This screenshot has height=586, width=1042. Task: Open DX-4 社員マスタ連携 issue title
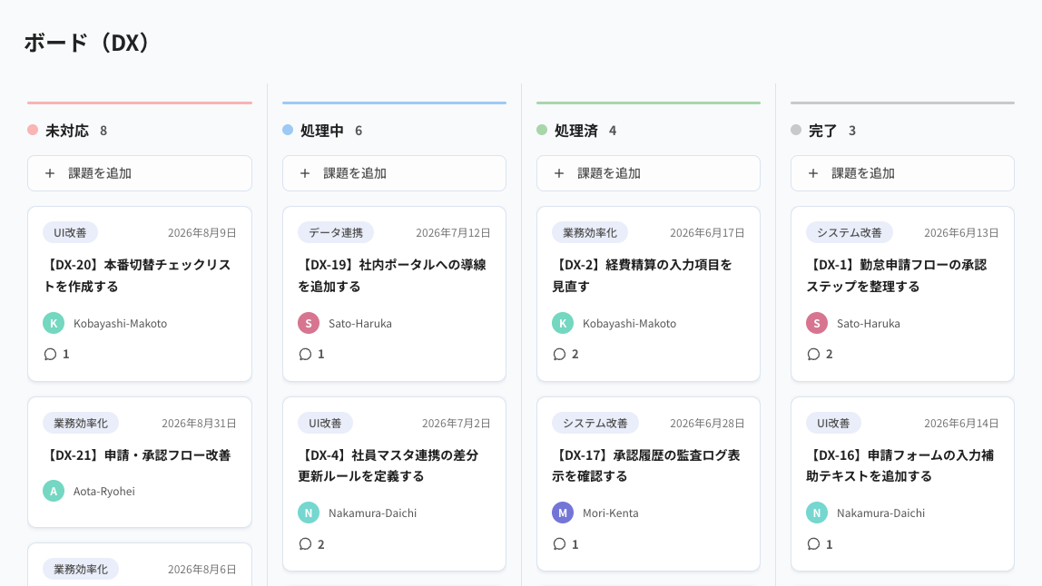click(388, 465)
